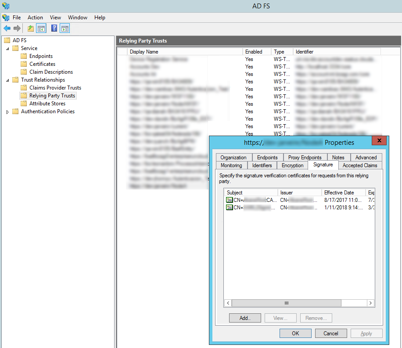Click the Endpoints folder icon in tree

[x=24, y=56]
